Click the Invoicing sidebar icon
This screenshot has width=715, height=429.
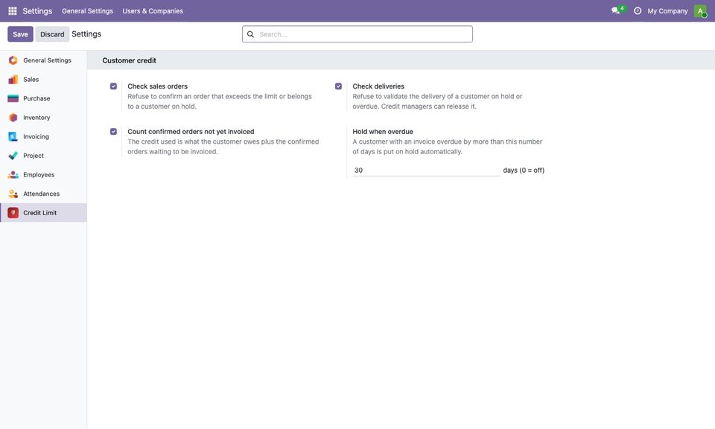click(x=13, y=137)
